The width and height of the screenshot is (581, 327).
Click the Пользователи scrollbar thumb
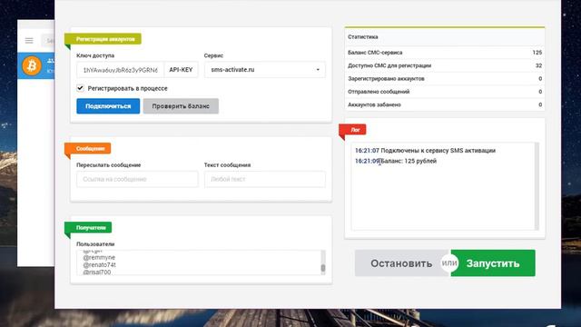click(x=323, y=268)
